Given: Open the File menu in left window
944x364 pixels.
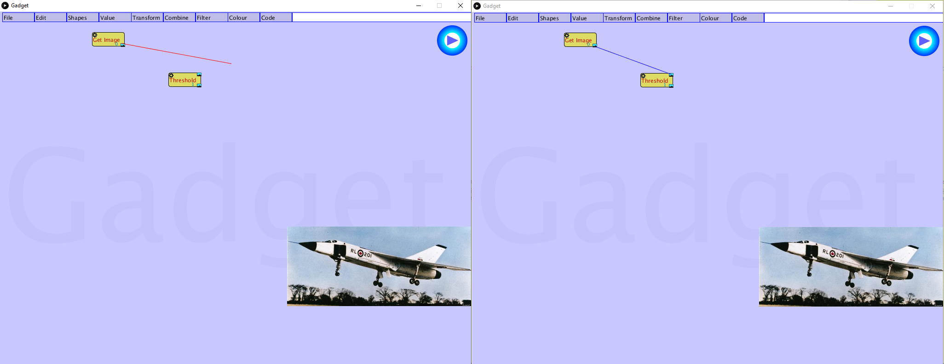Looking at the screenshot, I should tap(18, 17).
